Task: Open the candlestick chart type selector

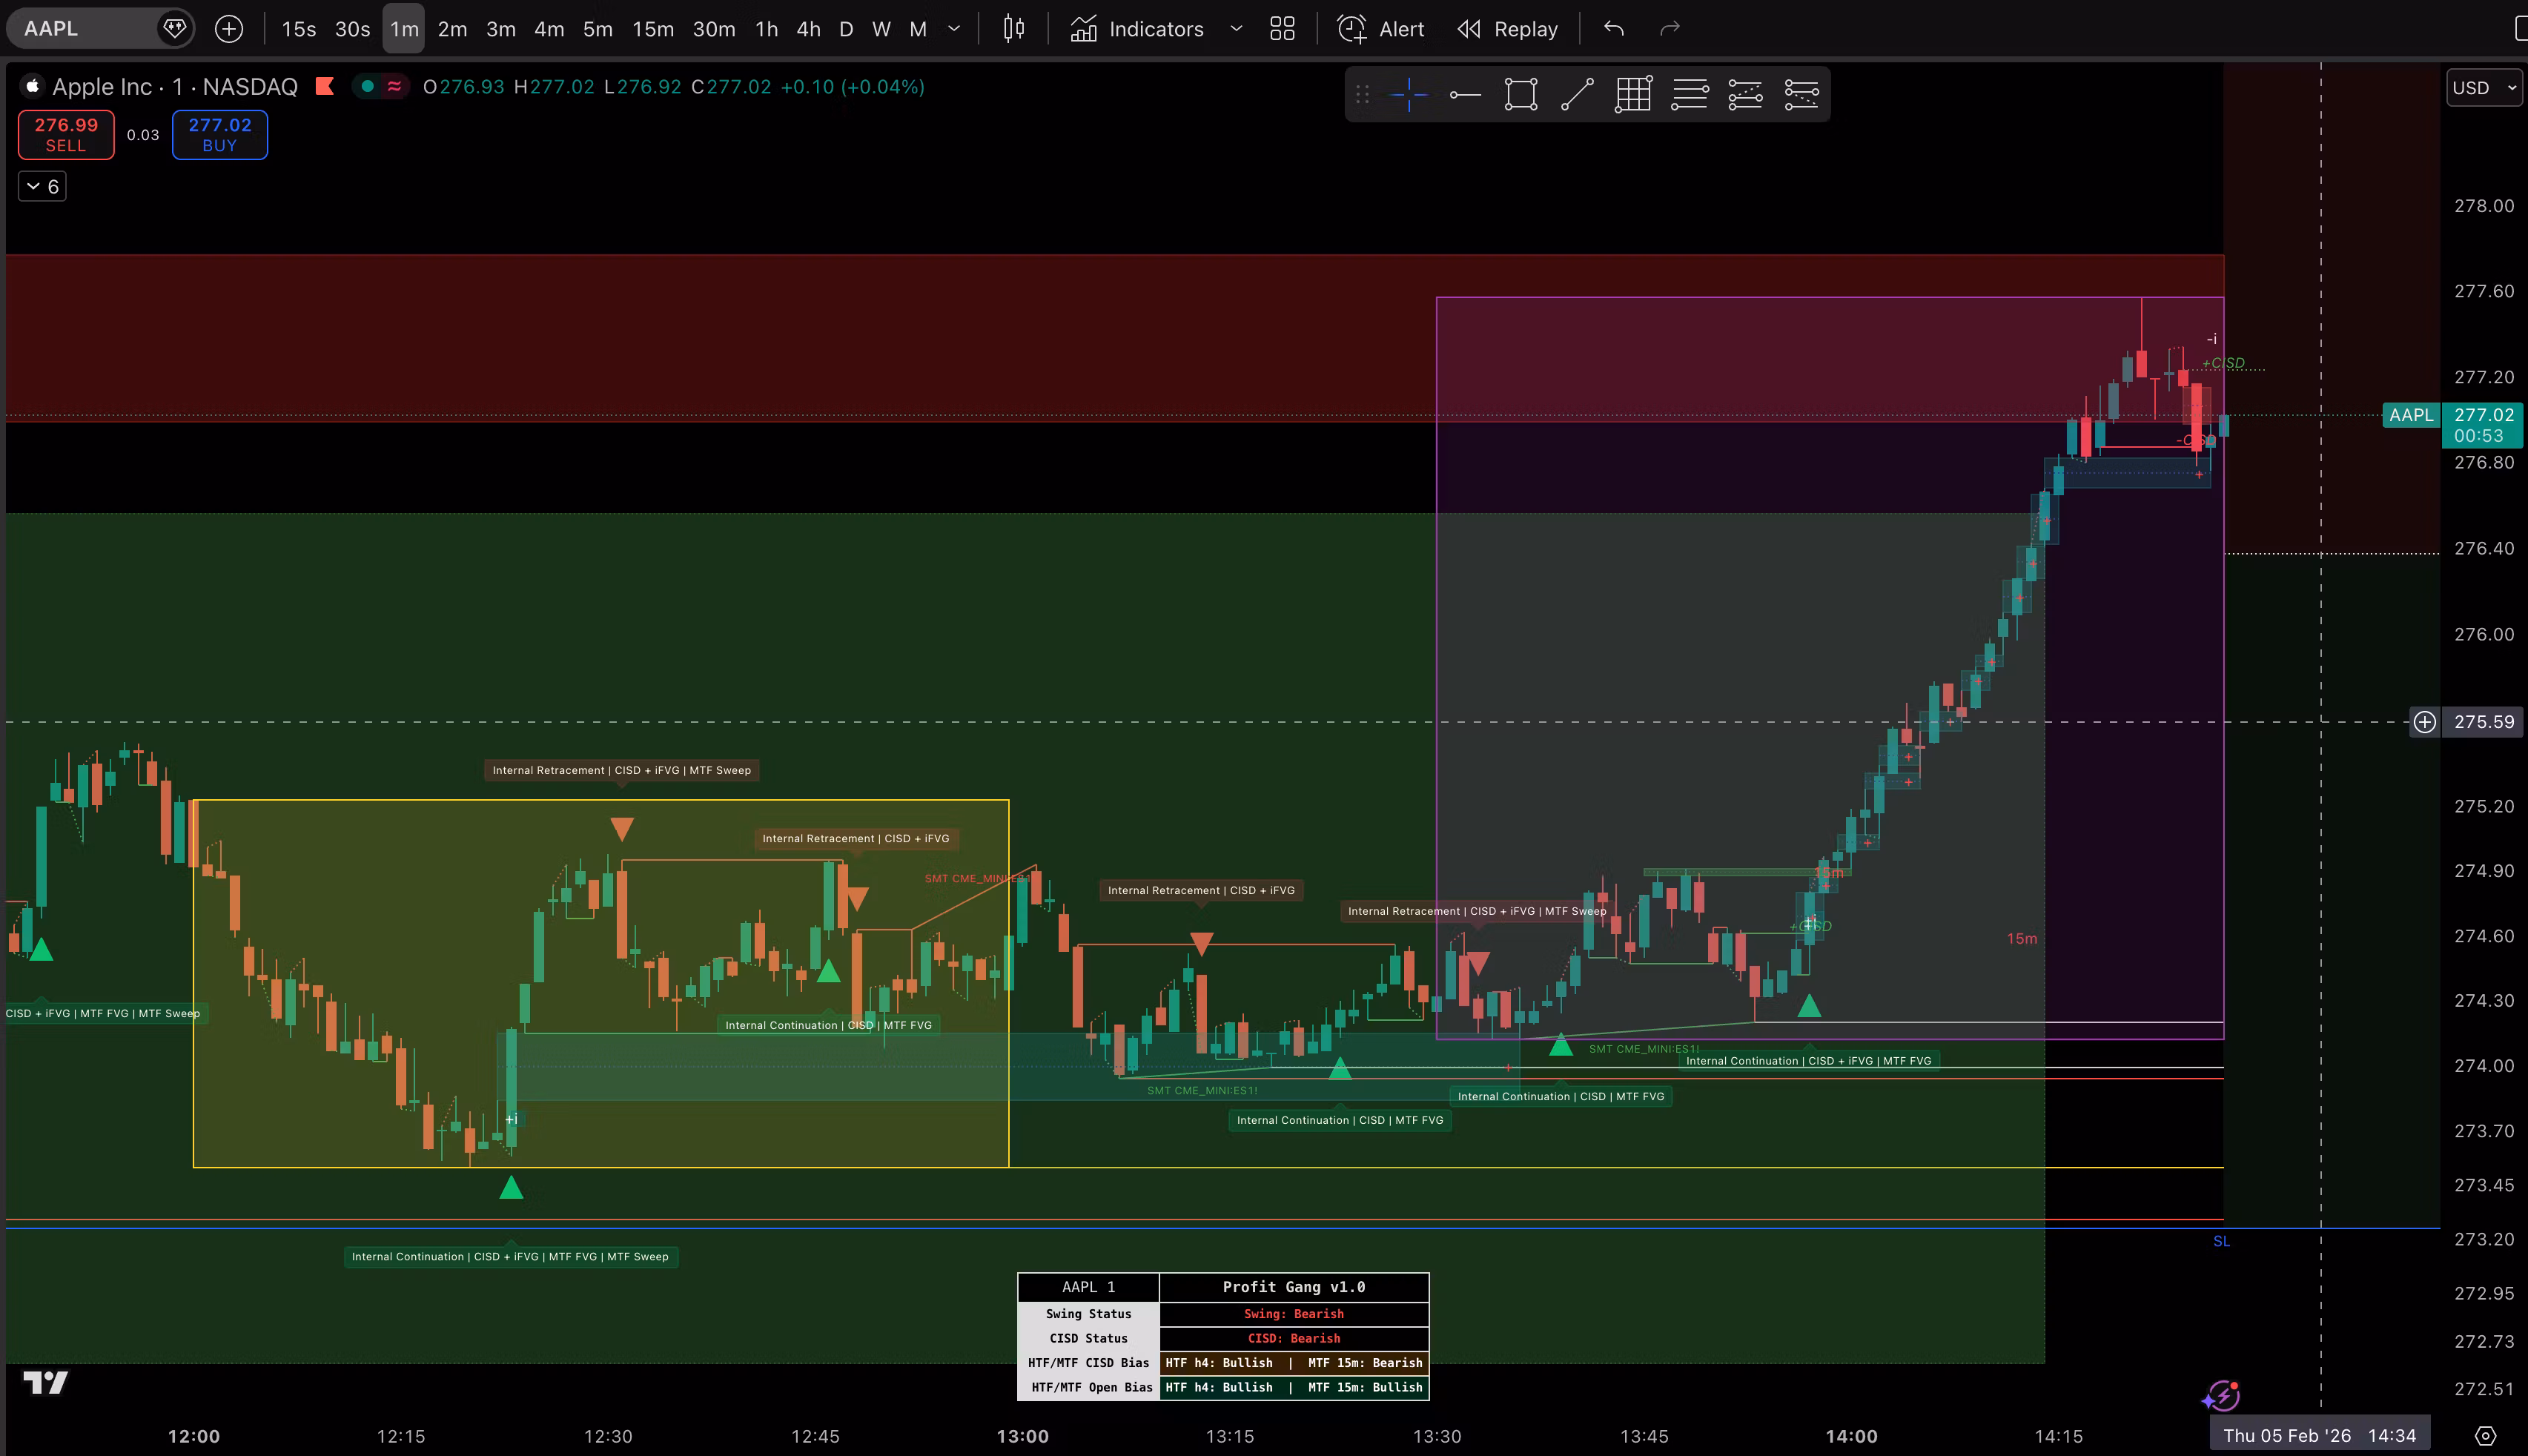Action: point(1013,29)
